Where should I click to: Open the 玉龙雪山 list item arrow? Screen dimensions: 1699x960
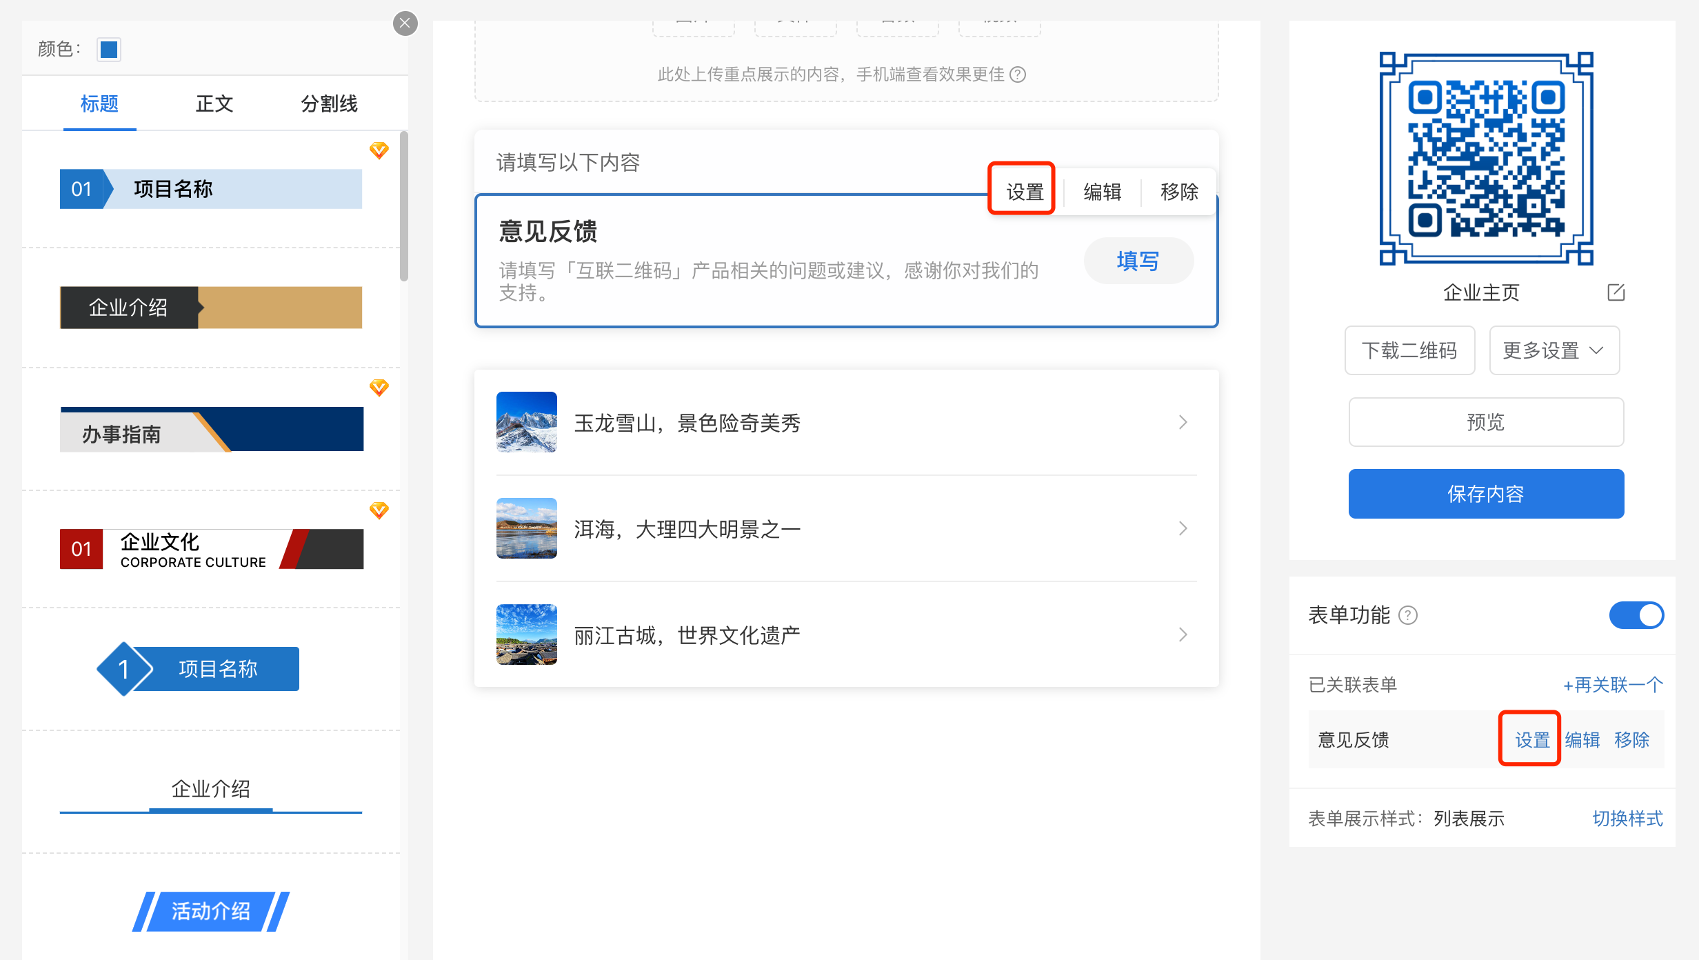(1183, 422)
